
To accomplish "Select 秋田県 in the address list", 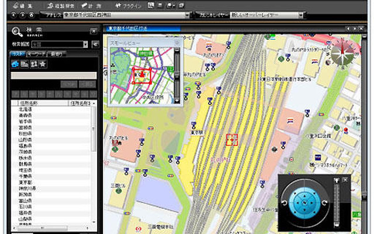I will (25, 134).
